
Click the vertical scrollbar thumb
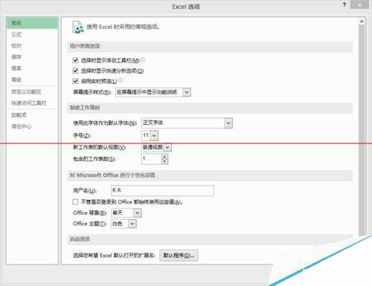tap(362, 130)
